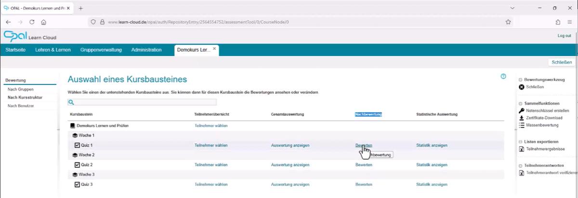Click the Teilnehmerergebnisse export icon
This screenshot has width=578, height=198.
[x=521, y=149]
